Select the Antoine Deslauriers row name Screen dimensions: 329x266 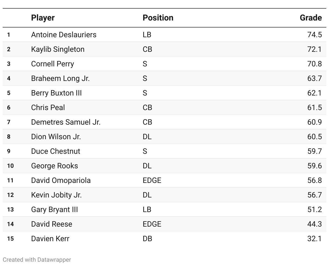(x=64, y=35)
